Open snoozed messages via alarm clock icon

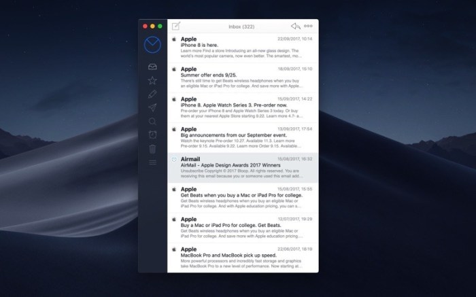coord(152,135)
